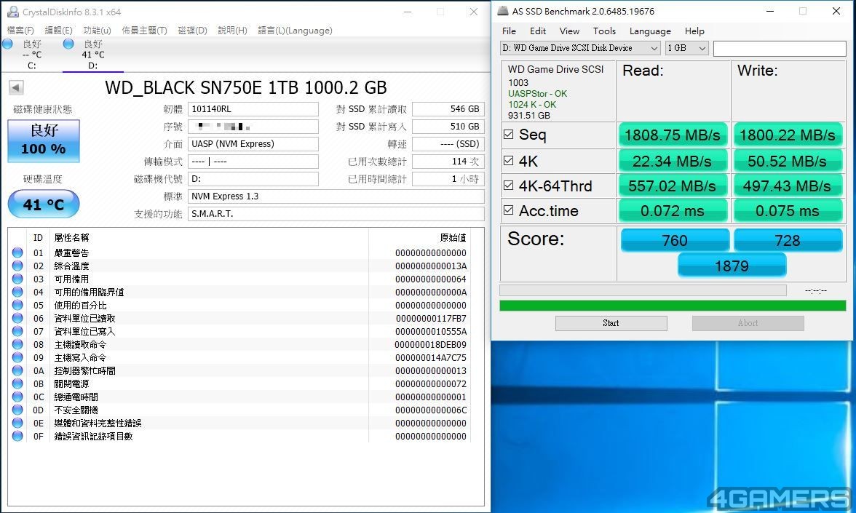Click the AS SSD Benchmark title bar icon
This screenshot has width=856, height=513.
503,10
